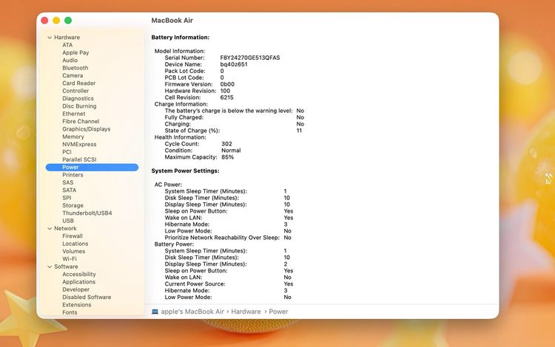
Task: Select Firewall under Network
Action: tap(73, 236)
